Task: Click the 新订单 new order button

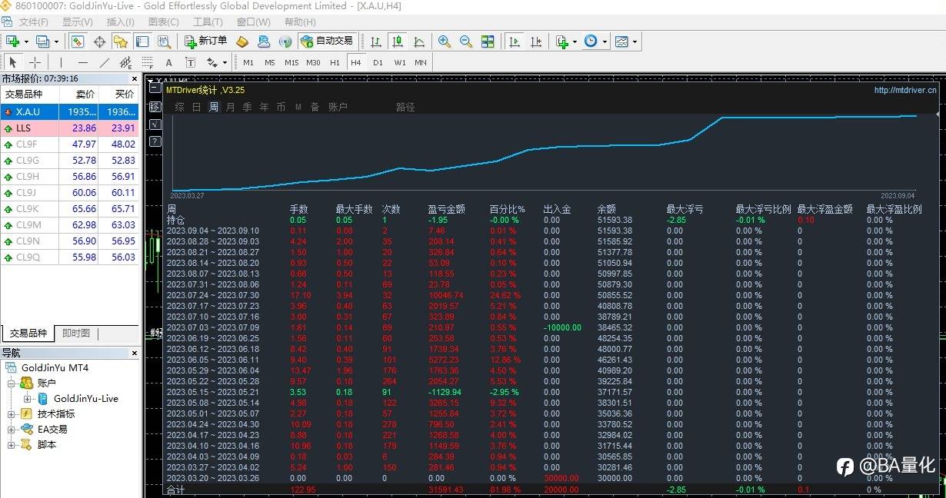Action: point(205,41)
